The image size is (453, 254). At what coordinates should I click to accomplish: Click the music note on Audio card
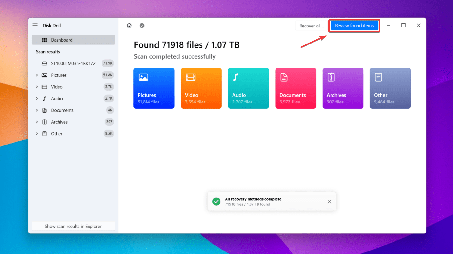coord(235,77)
